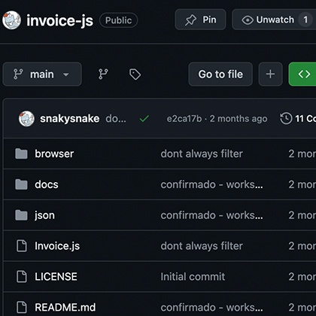This screenshot has width=316, height=316.
Task: Click the green check status icon
Action: point(144,118)
